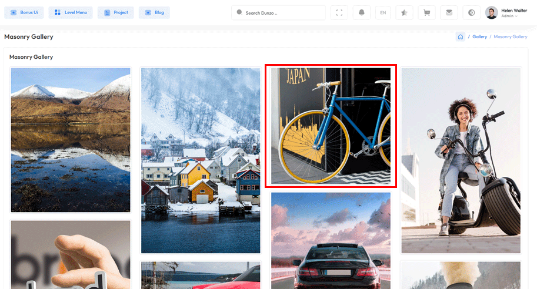This screenshot has height=289, width=537.
Task: Open the woman on scooter photo
Action: [461, 160]
